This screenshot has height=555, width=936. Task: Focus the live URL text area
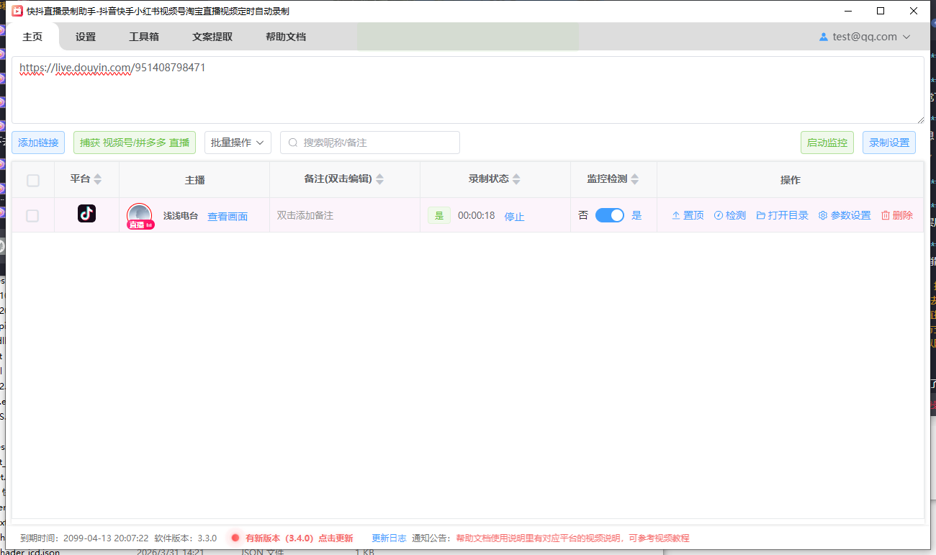[x=468, y=90]
